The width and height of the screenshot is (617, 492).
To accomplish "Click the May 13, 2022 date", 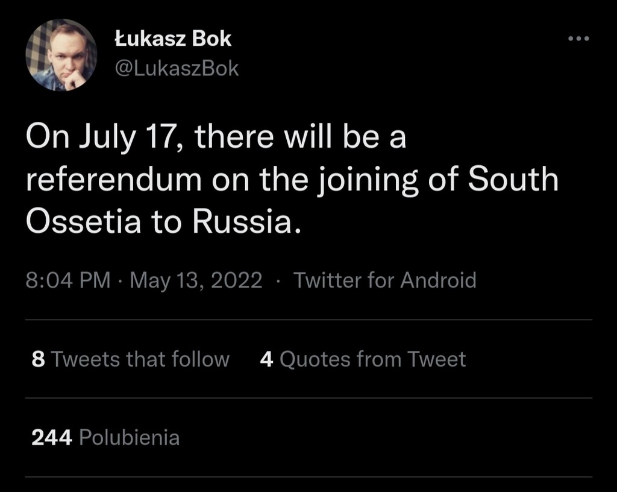I will [x=196, y=280].
